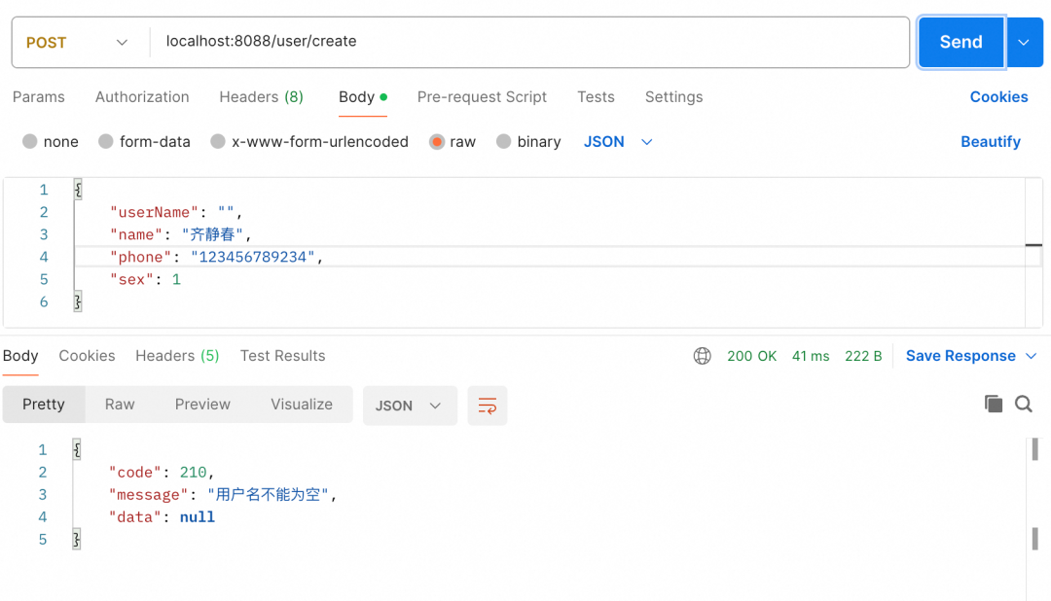Select x-www-form-urlencoded body type
Viewport: 1051px width, 601px height.
coord(218,142)
